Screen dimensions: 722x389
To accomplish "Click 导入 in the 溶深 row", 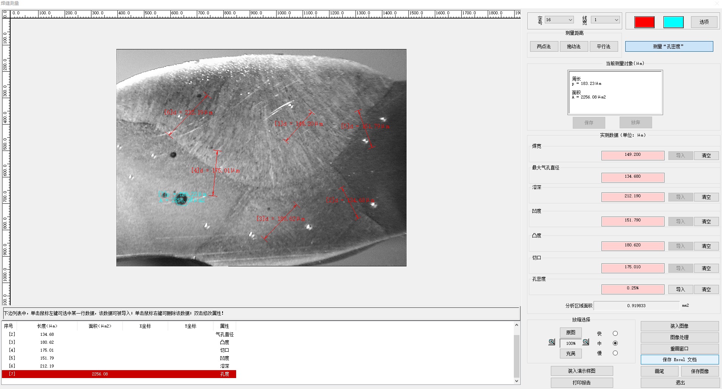I will pos(680,197).
